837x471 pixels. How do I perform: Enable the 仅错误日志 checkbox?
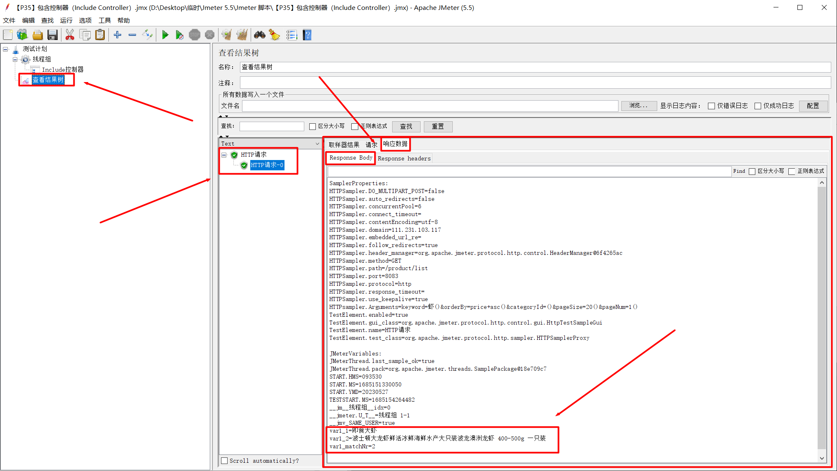(x=711, y=106)
